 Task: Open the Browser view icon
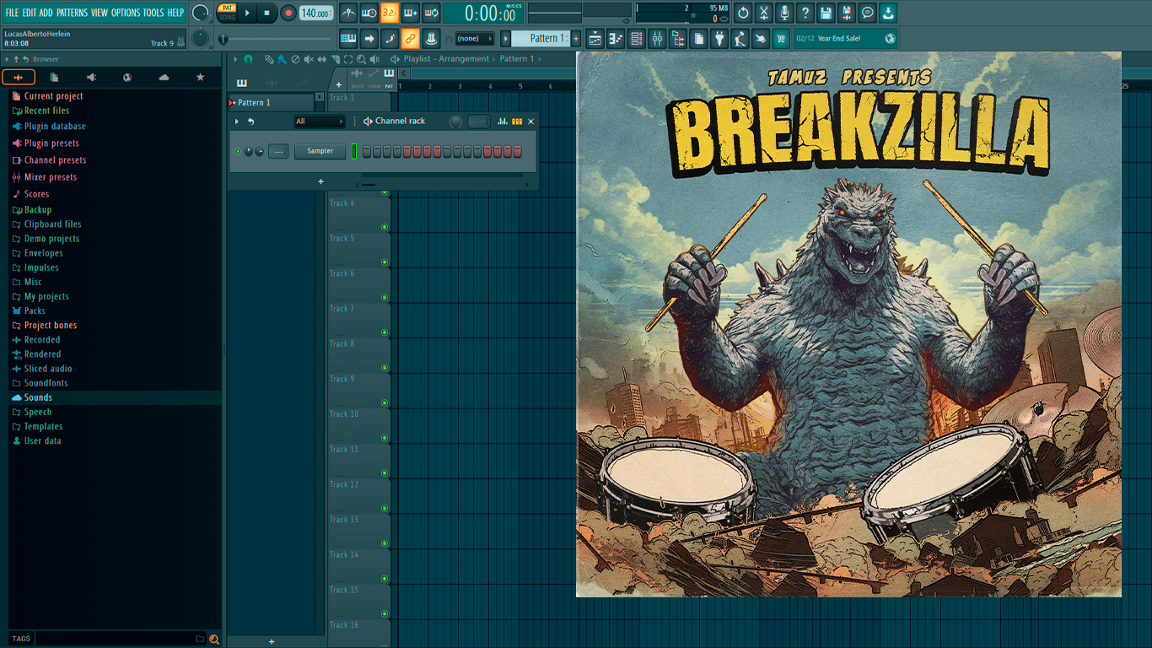point(677,39)
